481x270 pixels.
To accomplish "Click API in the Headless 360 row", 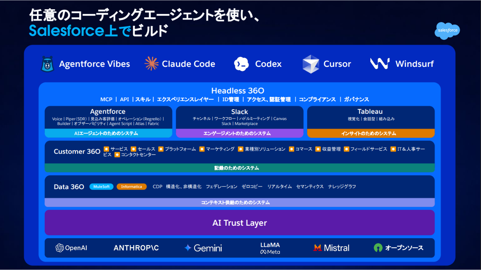I will click(x=124, y=99).
